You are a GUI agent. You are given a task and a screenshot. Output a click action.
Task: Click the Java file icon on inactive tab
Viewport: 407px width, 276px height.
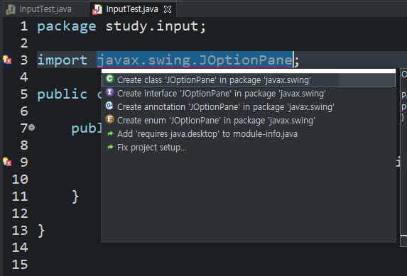coord(11,10)
